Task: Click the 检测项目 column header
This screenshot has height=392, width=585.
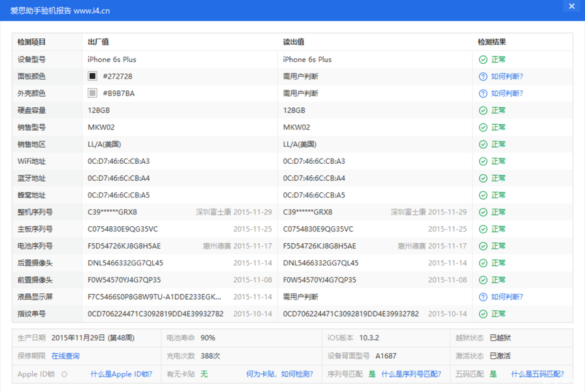Action: coord(31,42)
